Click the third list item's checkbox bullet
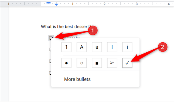This screenshot has width=174, height=102. pyautogui.click(x=50, y=61)
